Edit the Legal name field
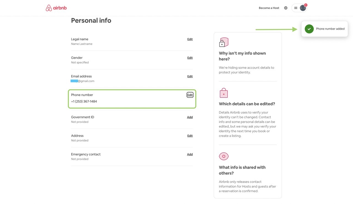353x204 pixels. click(190, 39)
